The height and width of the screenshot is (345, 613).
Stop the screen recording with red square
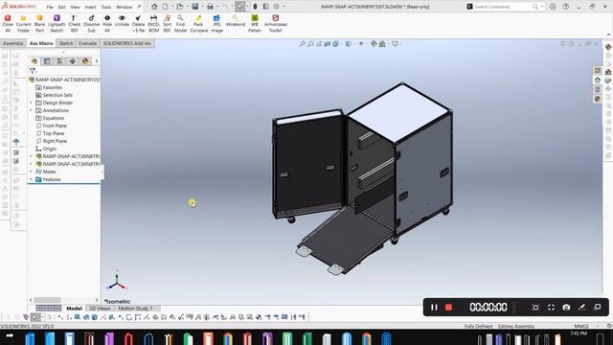pos(449,308)
